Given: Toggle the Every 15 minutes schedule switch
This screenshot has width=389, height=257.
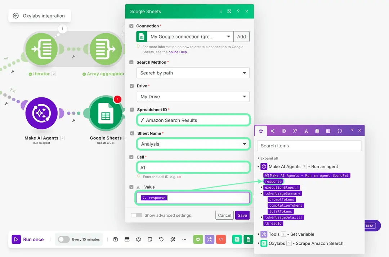Looking at the screenshot, I should point(64,239).
